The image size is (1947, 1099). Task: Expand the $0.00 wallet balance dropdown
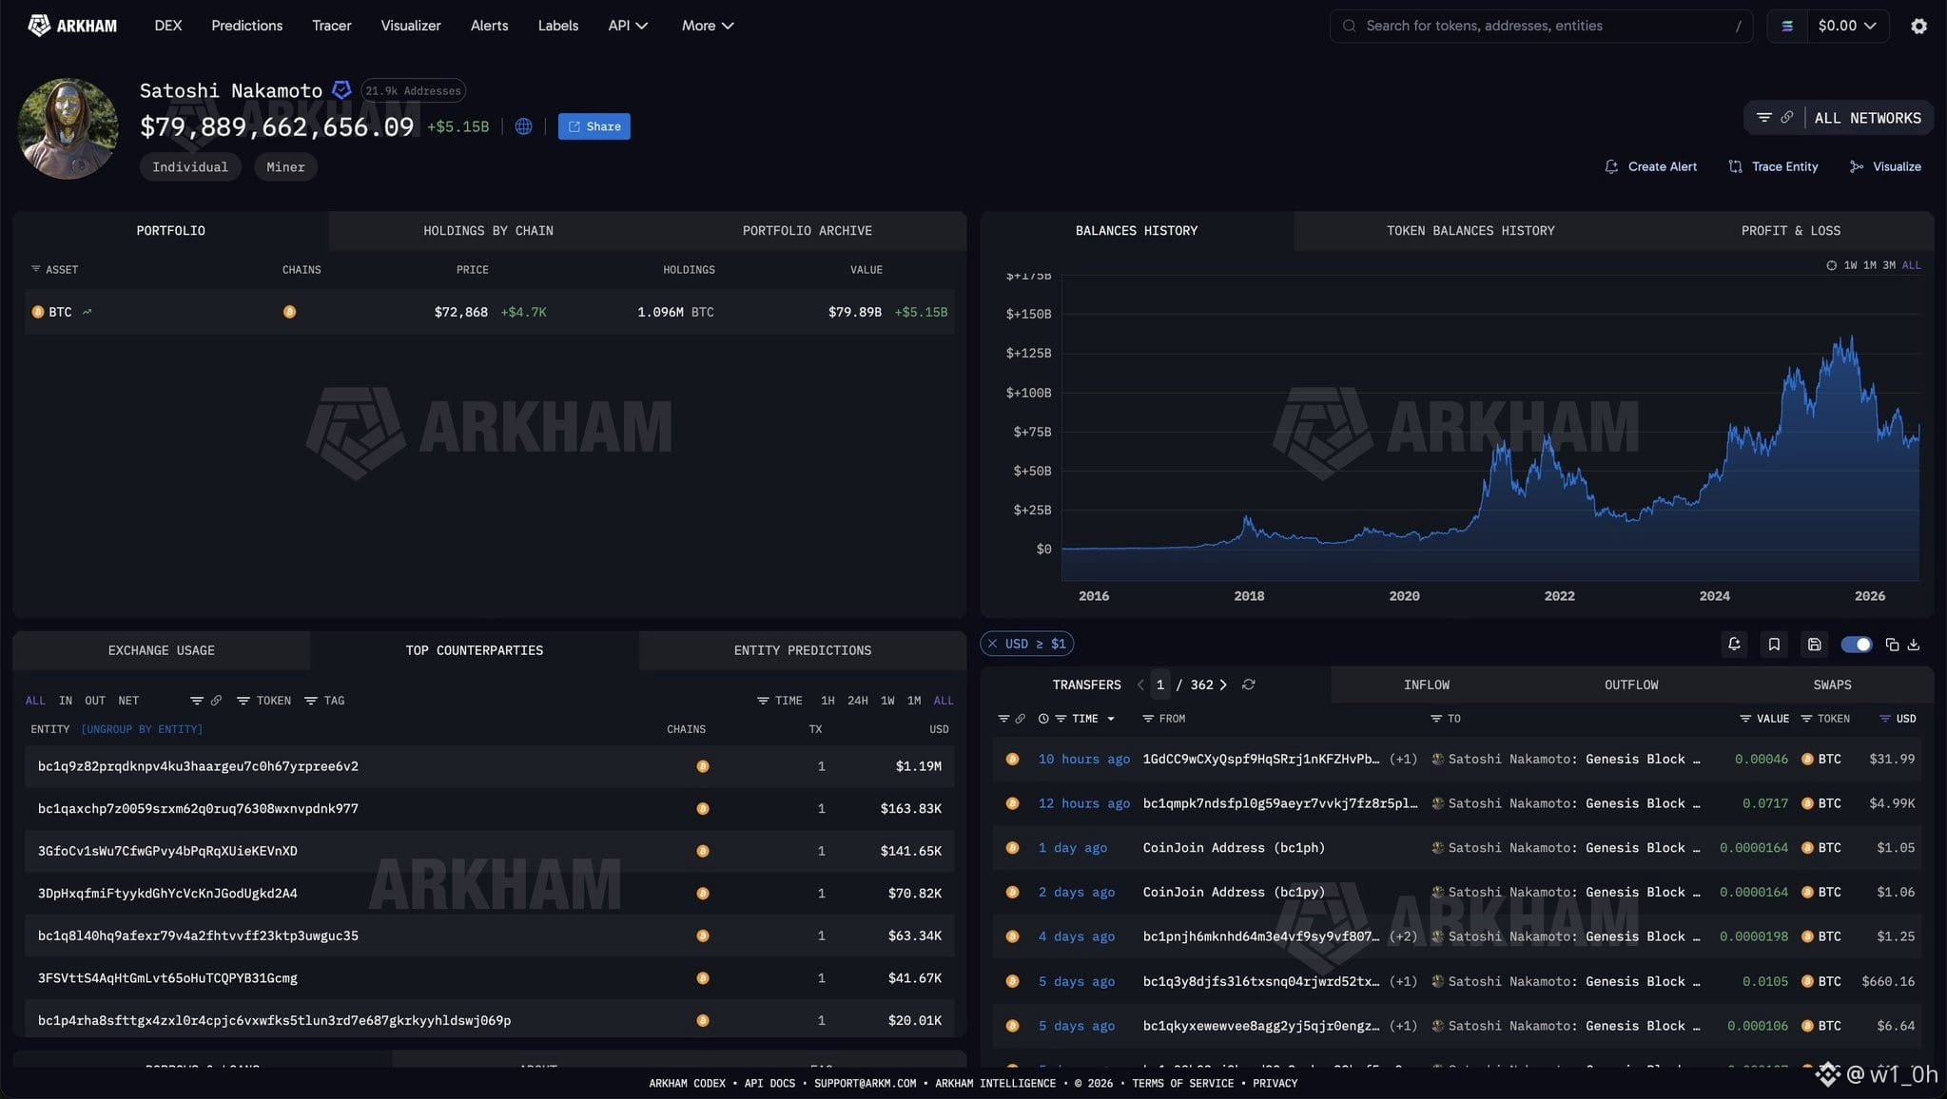coord(1846,26)
